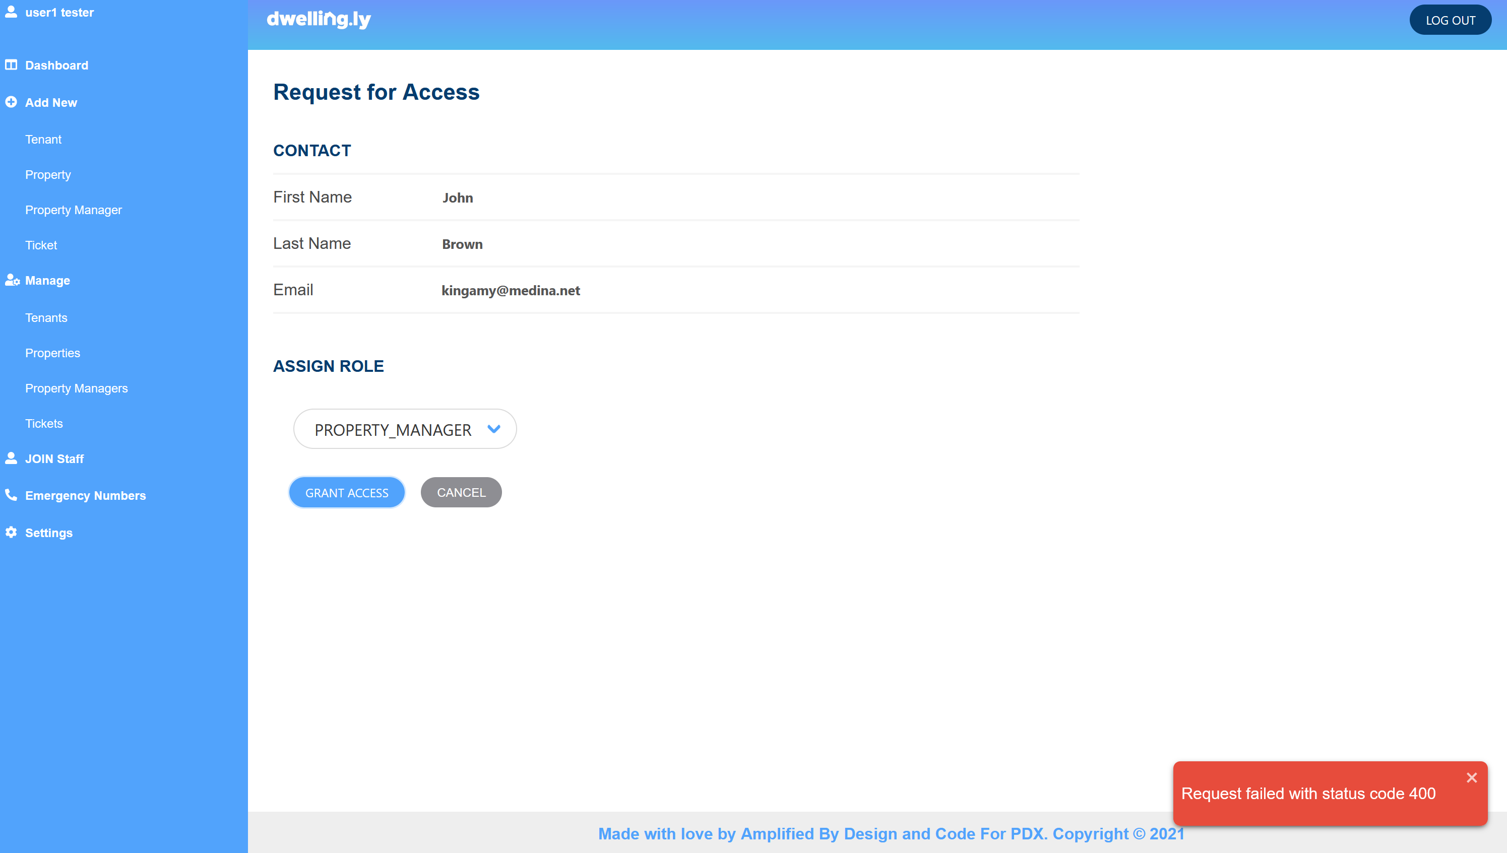Click the dwelling.ly logo
1507x853 pixels.
pyautogui.click(x=319, y=19)
